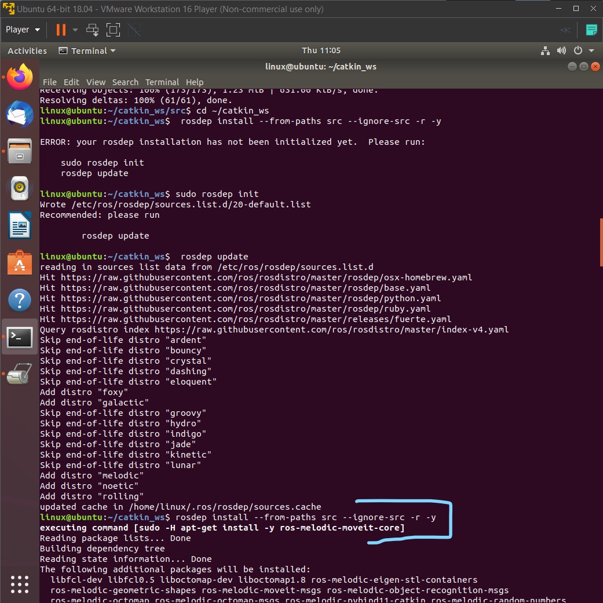The width and height of the screenshot is (603, 603).
Task: Open LibreOffice Writer from the dock
Action: 19,225
